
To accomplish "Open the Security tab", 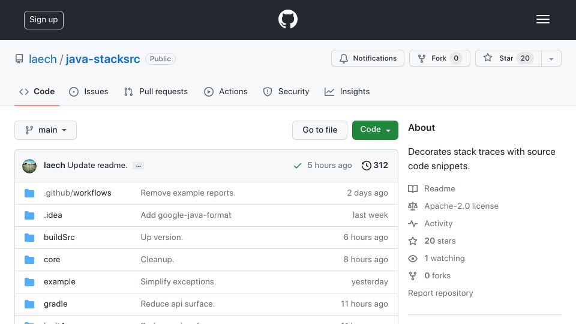I will [286, 91].
